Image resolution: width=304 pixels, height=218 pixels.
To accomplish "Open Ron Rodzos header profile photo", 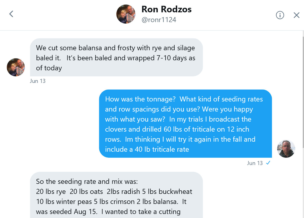I will [x=126, y=14].
